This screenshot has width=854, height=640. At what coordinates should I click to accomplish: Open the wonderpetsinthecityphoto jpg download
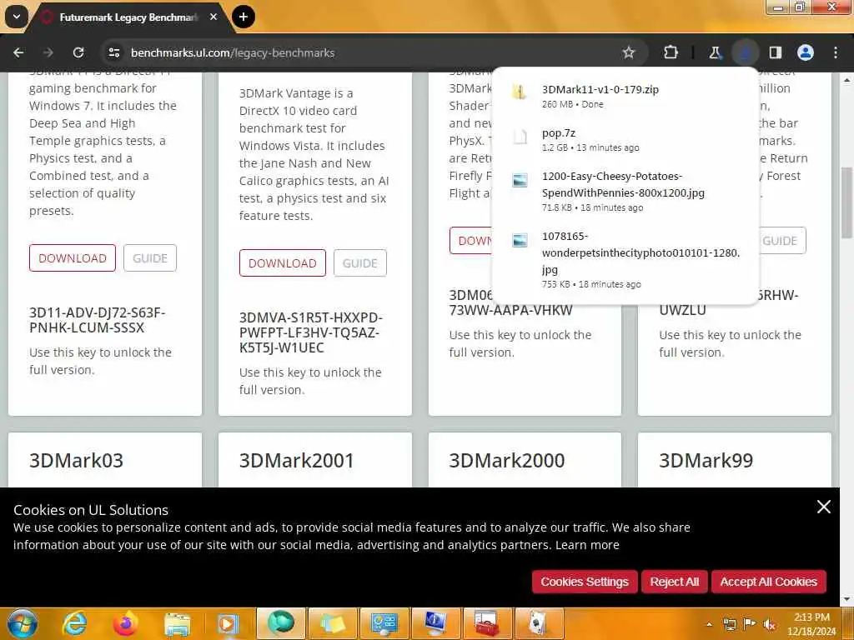point(625,260)
